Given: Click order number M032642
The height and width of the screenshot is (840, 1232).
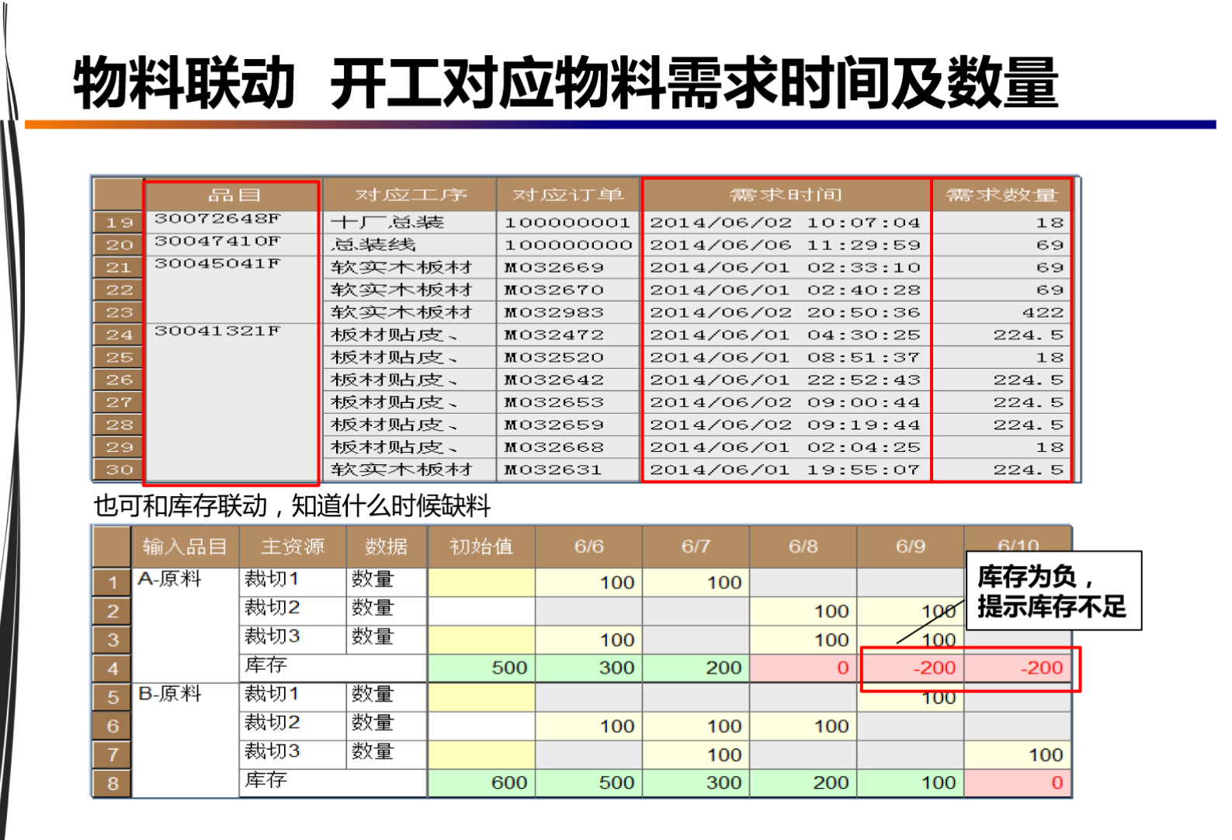Looking at the screenshot, I should point(568,380).
